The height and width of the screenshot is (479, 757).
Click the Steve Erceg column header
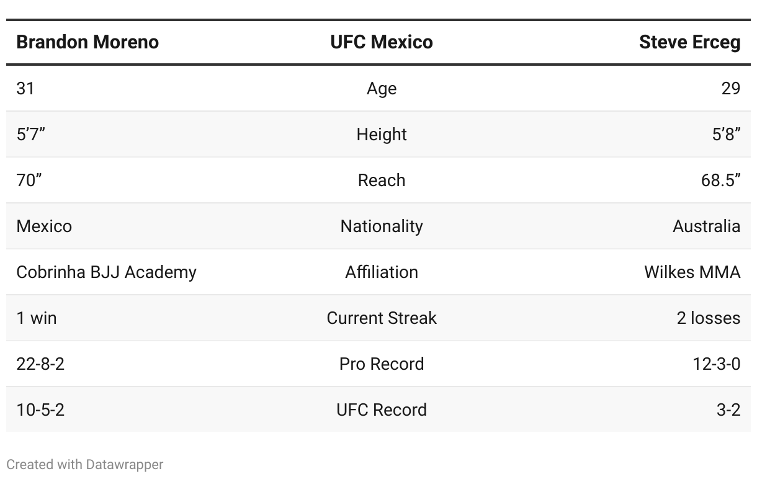[x=689, y=42]
